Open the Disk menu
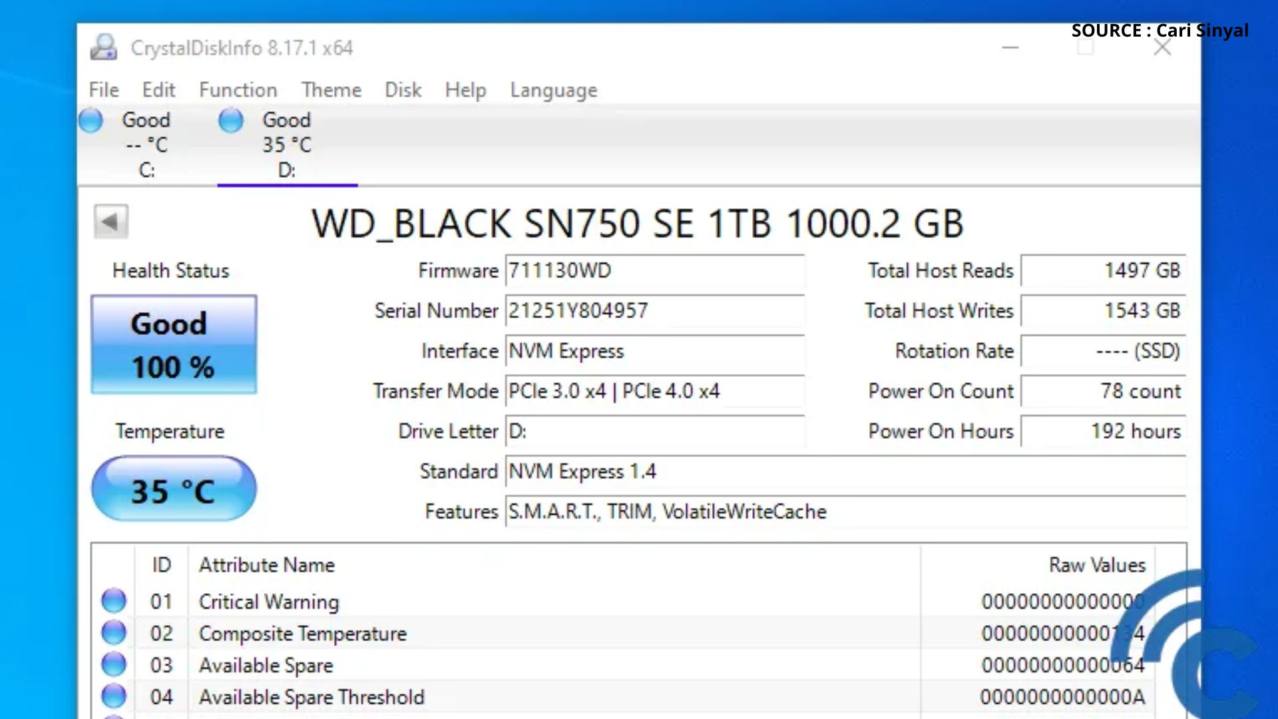Image resolution: width=1278 pixels, height=719 pixels. 403,90
